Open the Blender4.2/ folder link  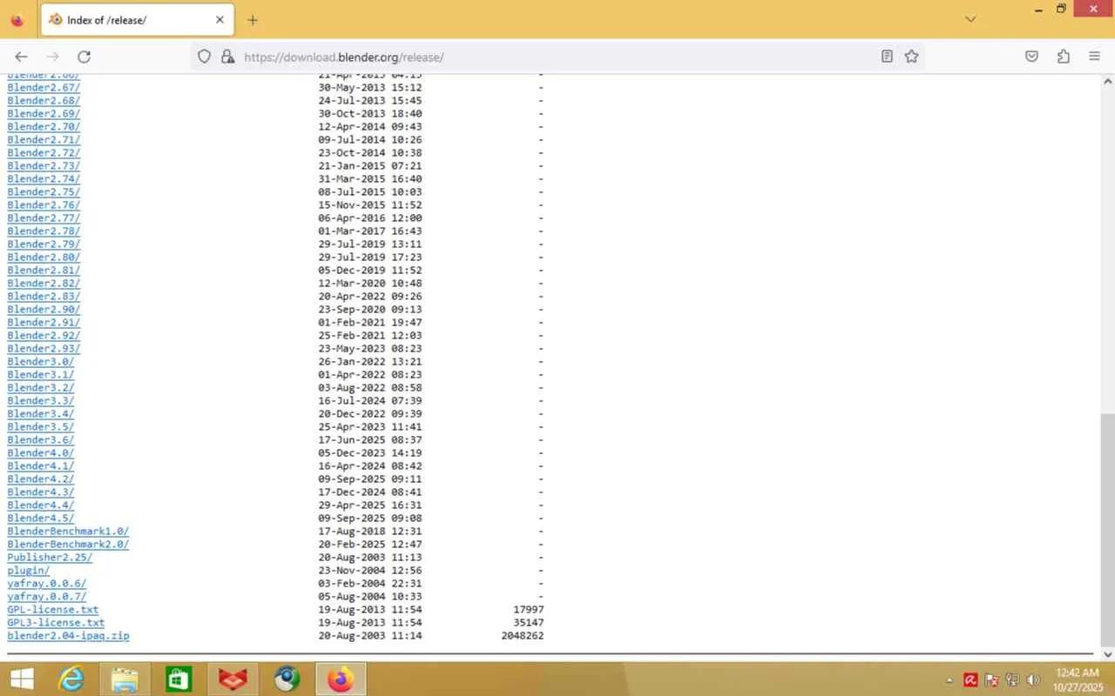click(x=41, y=479)
